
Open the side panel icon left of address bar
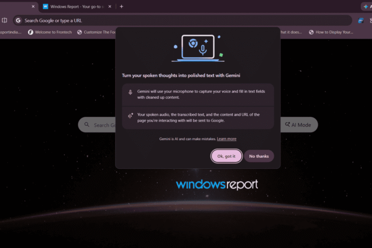coord(4,20)
